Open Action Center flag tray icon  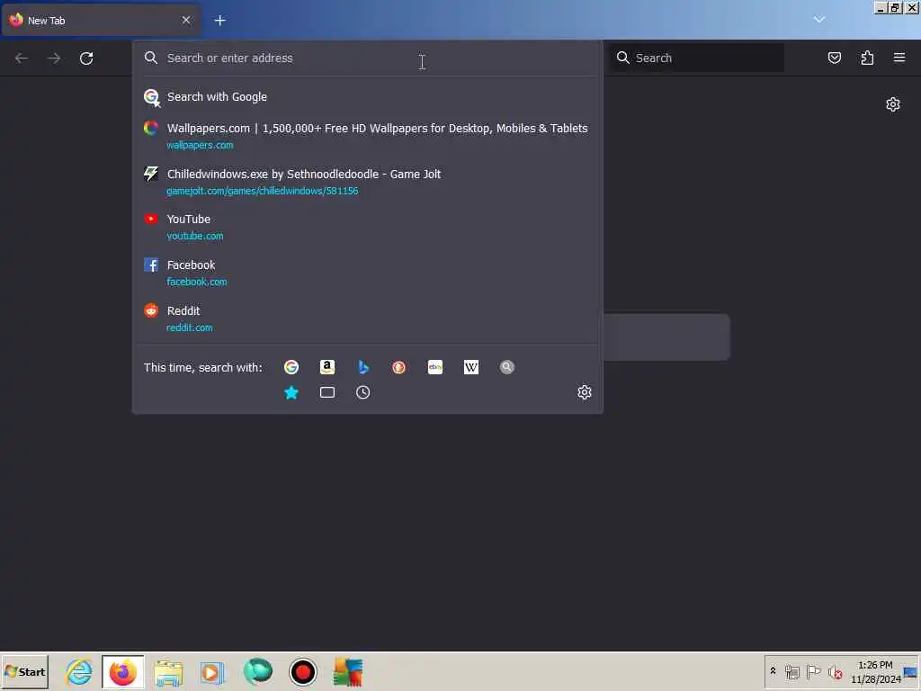pyautogui.click(x=813, y=671)
